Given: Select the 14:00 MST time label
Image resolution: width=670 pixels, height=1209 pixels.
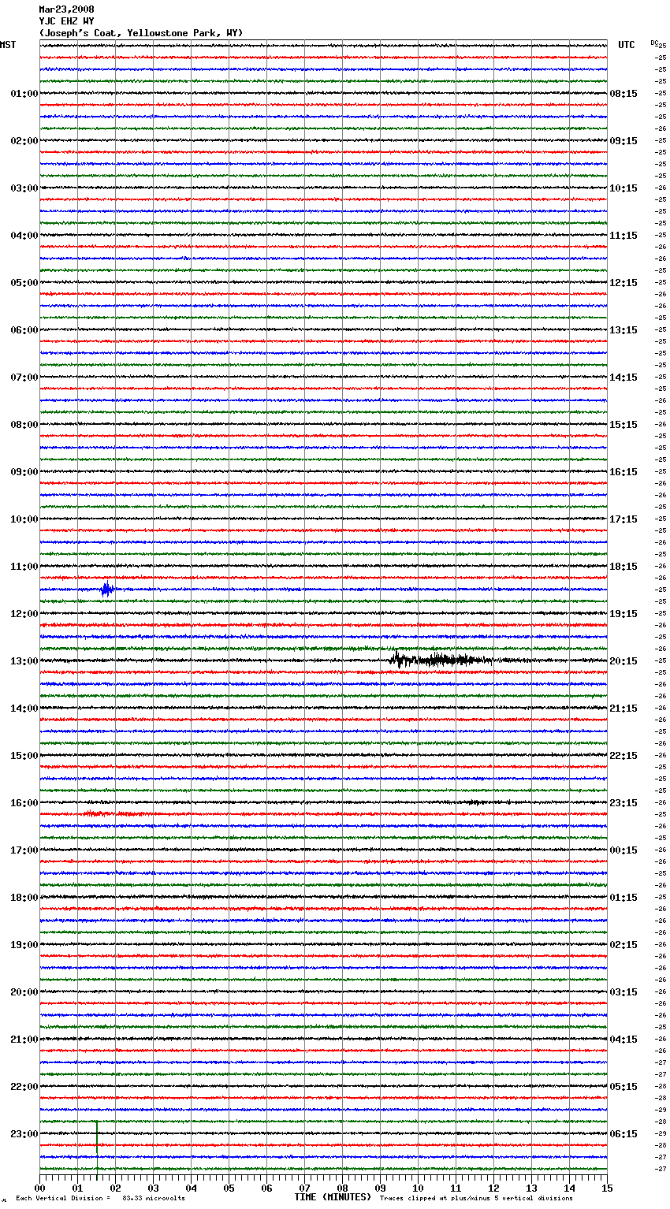Looking at the screenshot, I should coord(24,709).
